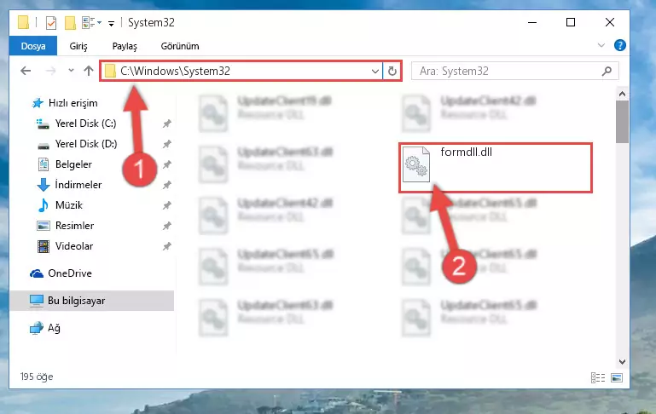656x414 pixels.
Task: Click the 195 öğe status text
Action: point(37,377)
